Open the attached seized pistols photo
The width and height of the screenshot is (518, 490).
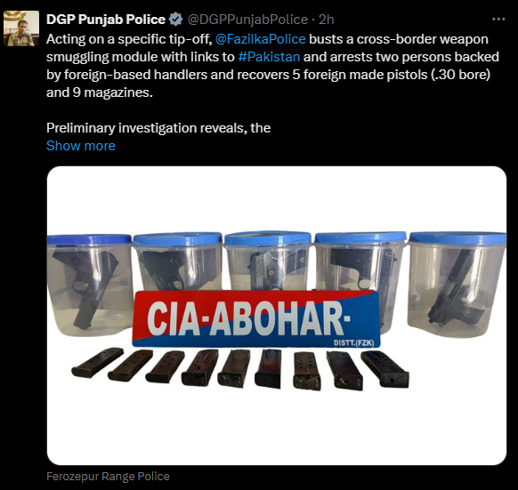point(277,316)
